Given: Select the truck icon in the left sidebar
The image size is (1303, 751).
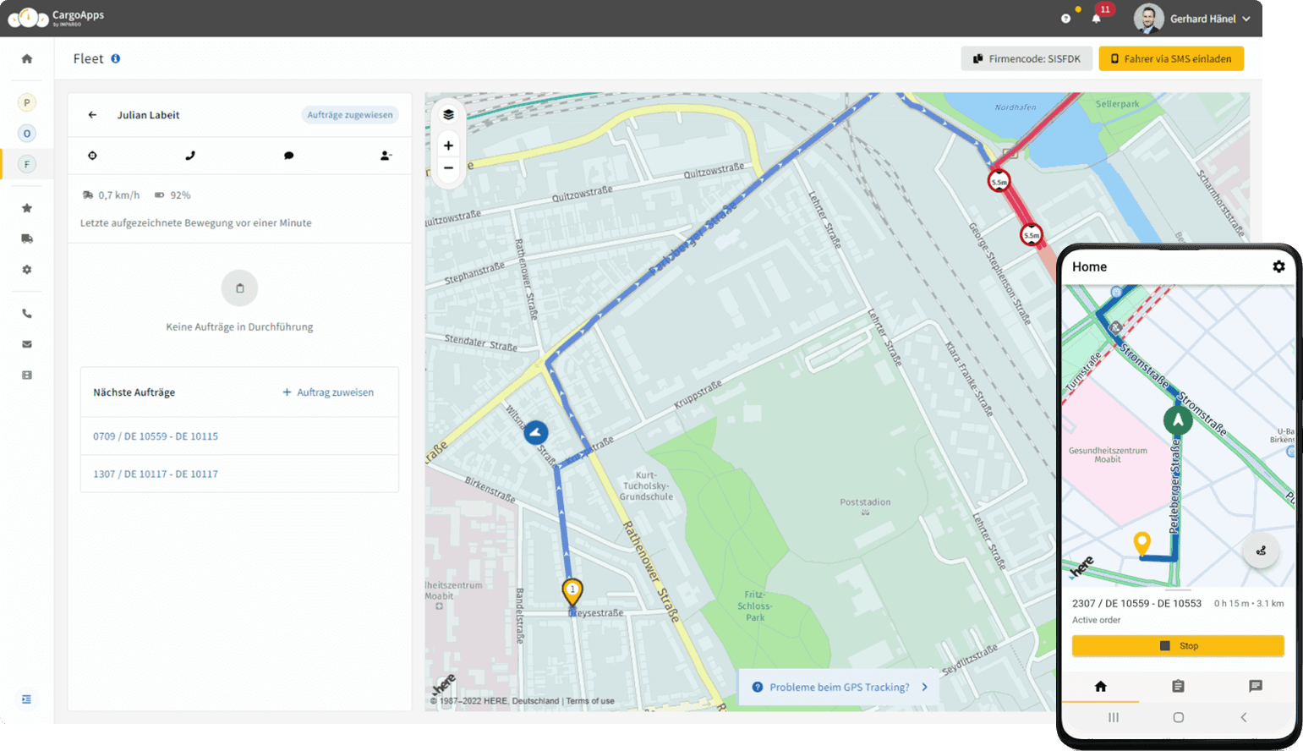Looking at the screenshot, I should [26, 238].
